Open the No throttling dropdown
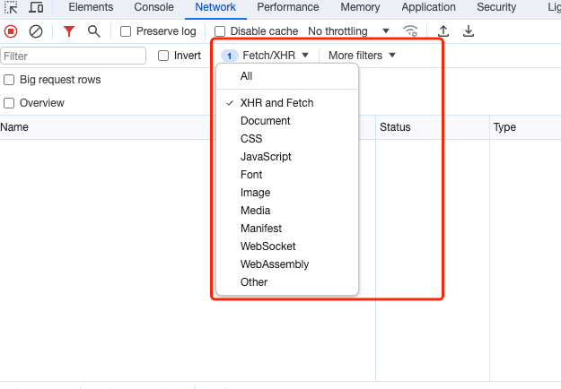Viewport: 561px width, 389px height. coord(348,31)
